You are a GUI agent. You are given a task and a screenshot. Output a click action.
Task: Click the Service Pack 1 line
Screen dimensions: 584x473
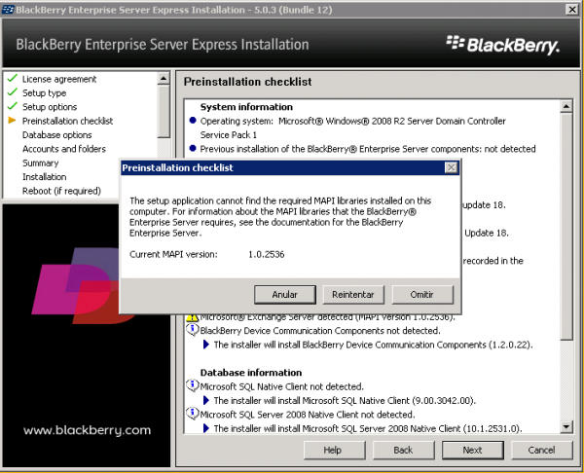coord(229,135)
